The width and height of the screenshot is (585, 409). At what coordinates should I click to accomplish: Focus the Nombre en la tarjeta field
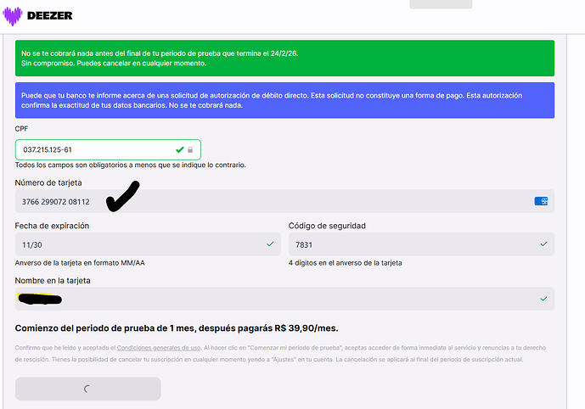click(280, 299)
